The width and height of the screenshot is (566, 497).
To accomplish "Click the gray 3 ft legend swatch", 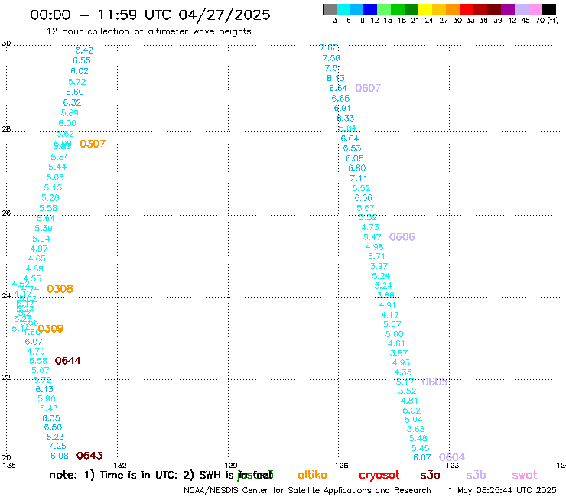I will (x=330, y=9).
